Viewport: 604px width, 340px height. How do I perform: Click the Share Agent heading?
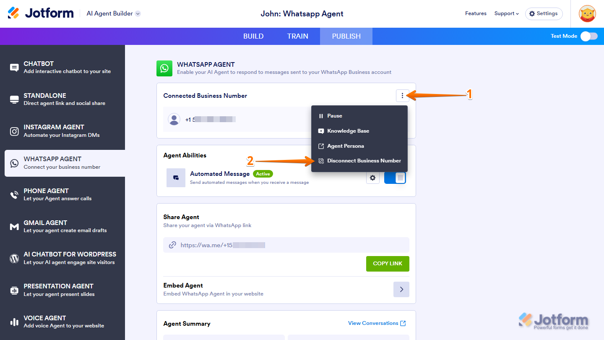[181, 217]
